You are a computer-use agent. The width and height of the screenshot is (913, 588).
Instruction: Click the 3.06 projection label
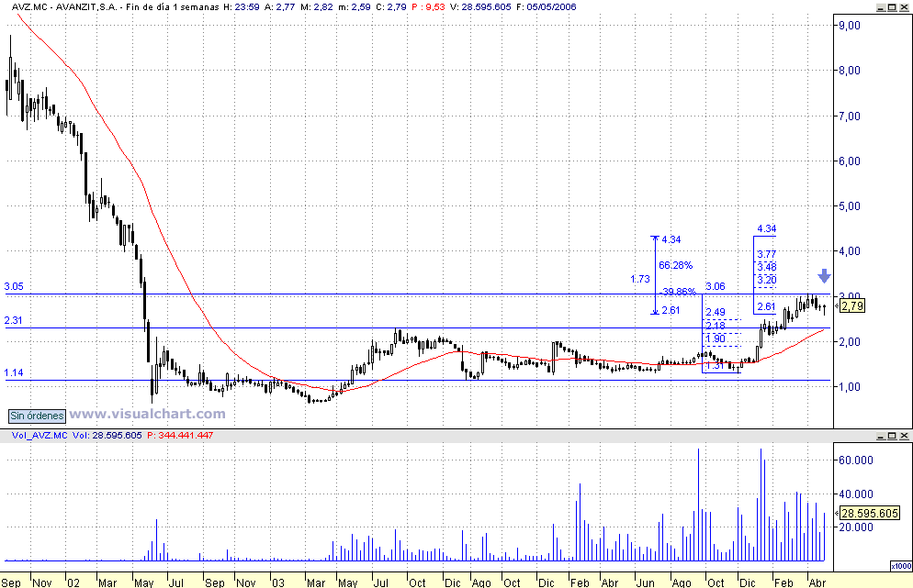pos(716,286)
